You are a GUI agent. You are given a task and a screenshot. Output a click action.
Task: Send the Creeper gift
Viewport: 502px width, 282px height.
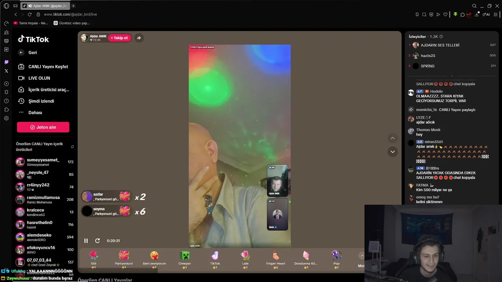click(185, 259)
